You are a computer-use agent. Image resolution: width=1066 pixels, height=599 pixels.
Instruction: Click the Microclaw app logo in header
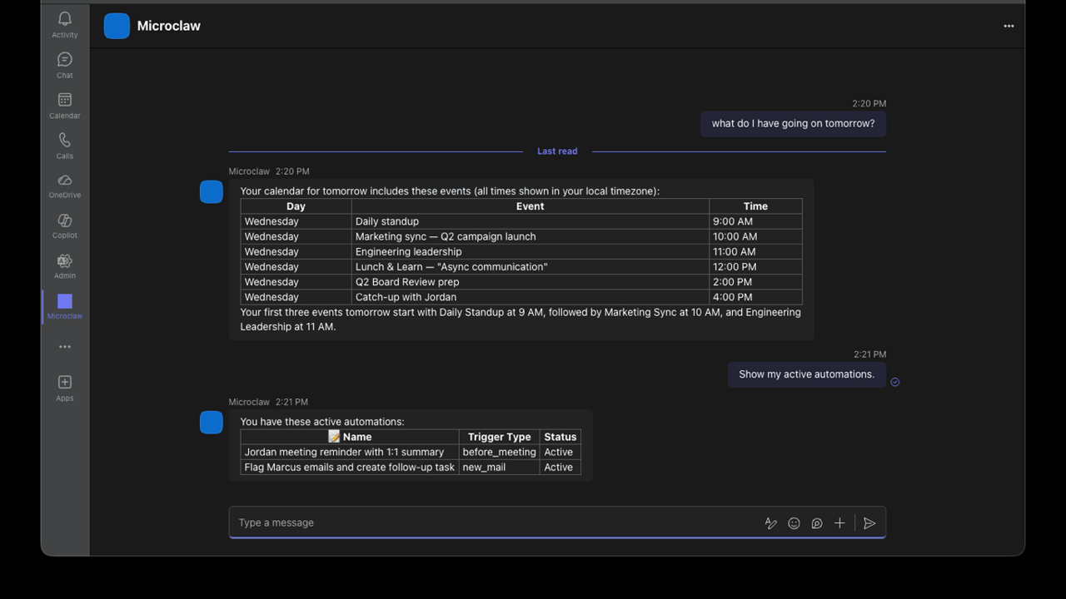click(117, 26)
